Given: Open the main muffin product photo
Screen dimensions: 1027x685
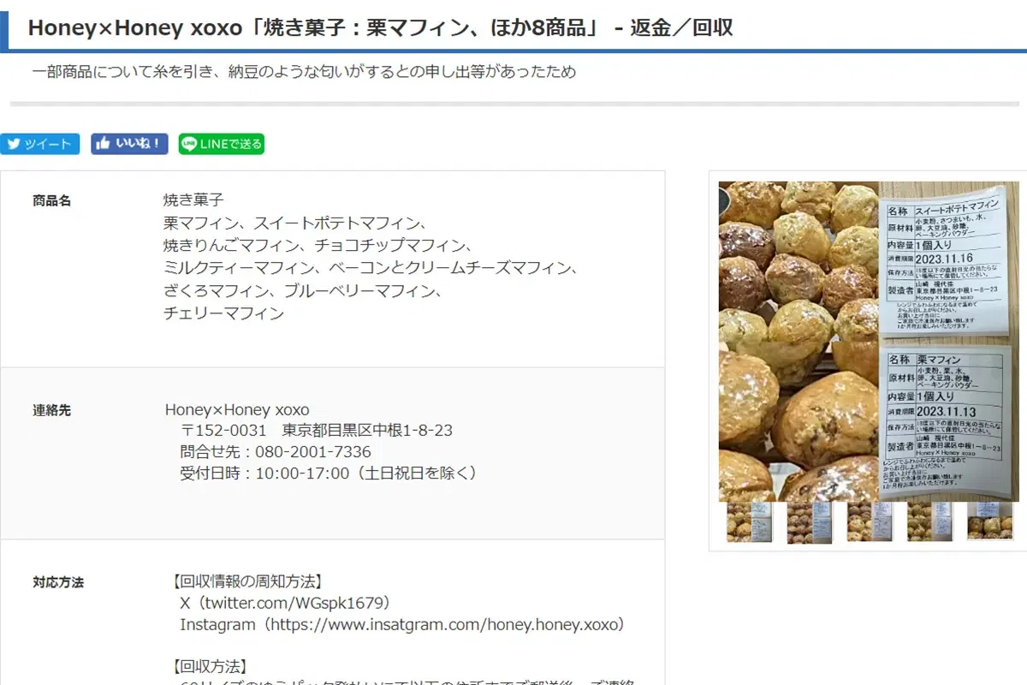Looking at the screenshot, I should pos(869,341).
